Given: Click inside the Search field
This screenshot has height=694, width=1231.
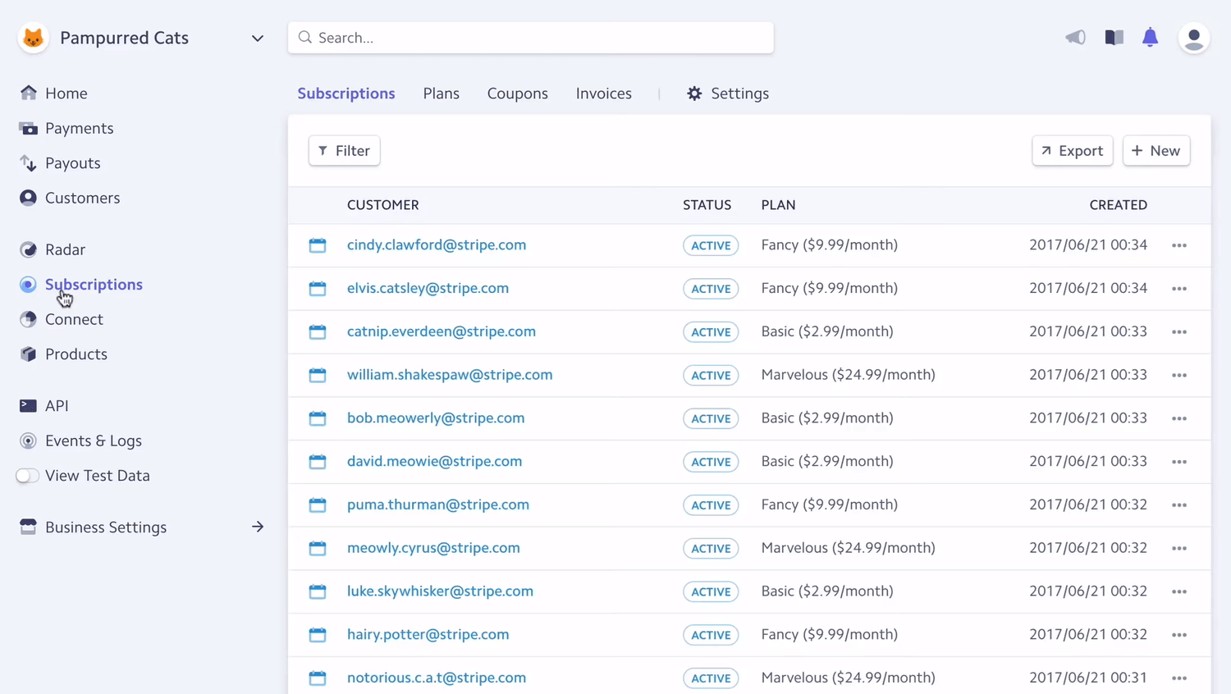Looking at the screenshot, I should coord(530,38).
